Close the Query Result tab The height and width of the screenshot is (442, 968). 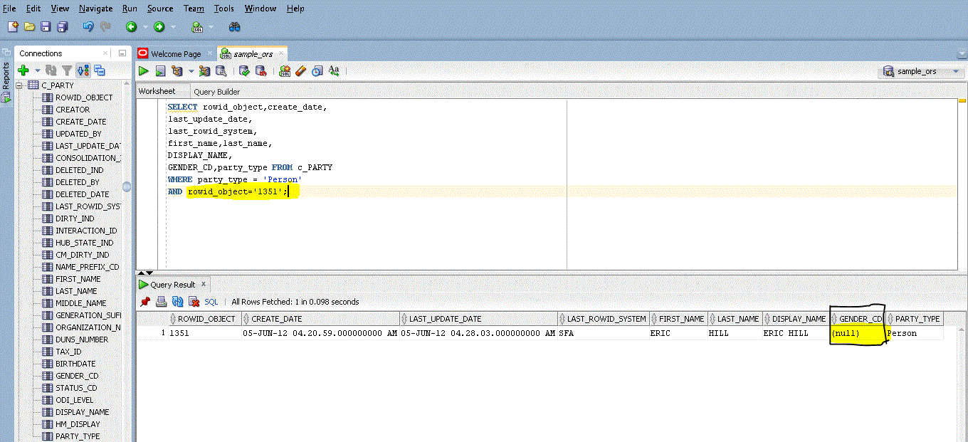(203, 284)
